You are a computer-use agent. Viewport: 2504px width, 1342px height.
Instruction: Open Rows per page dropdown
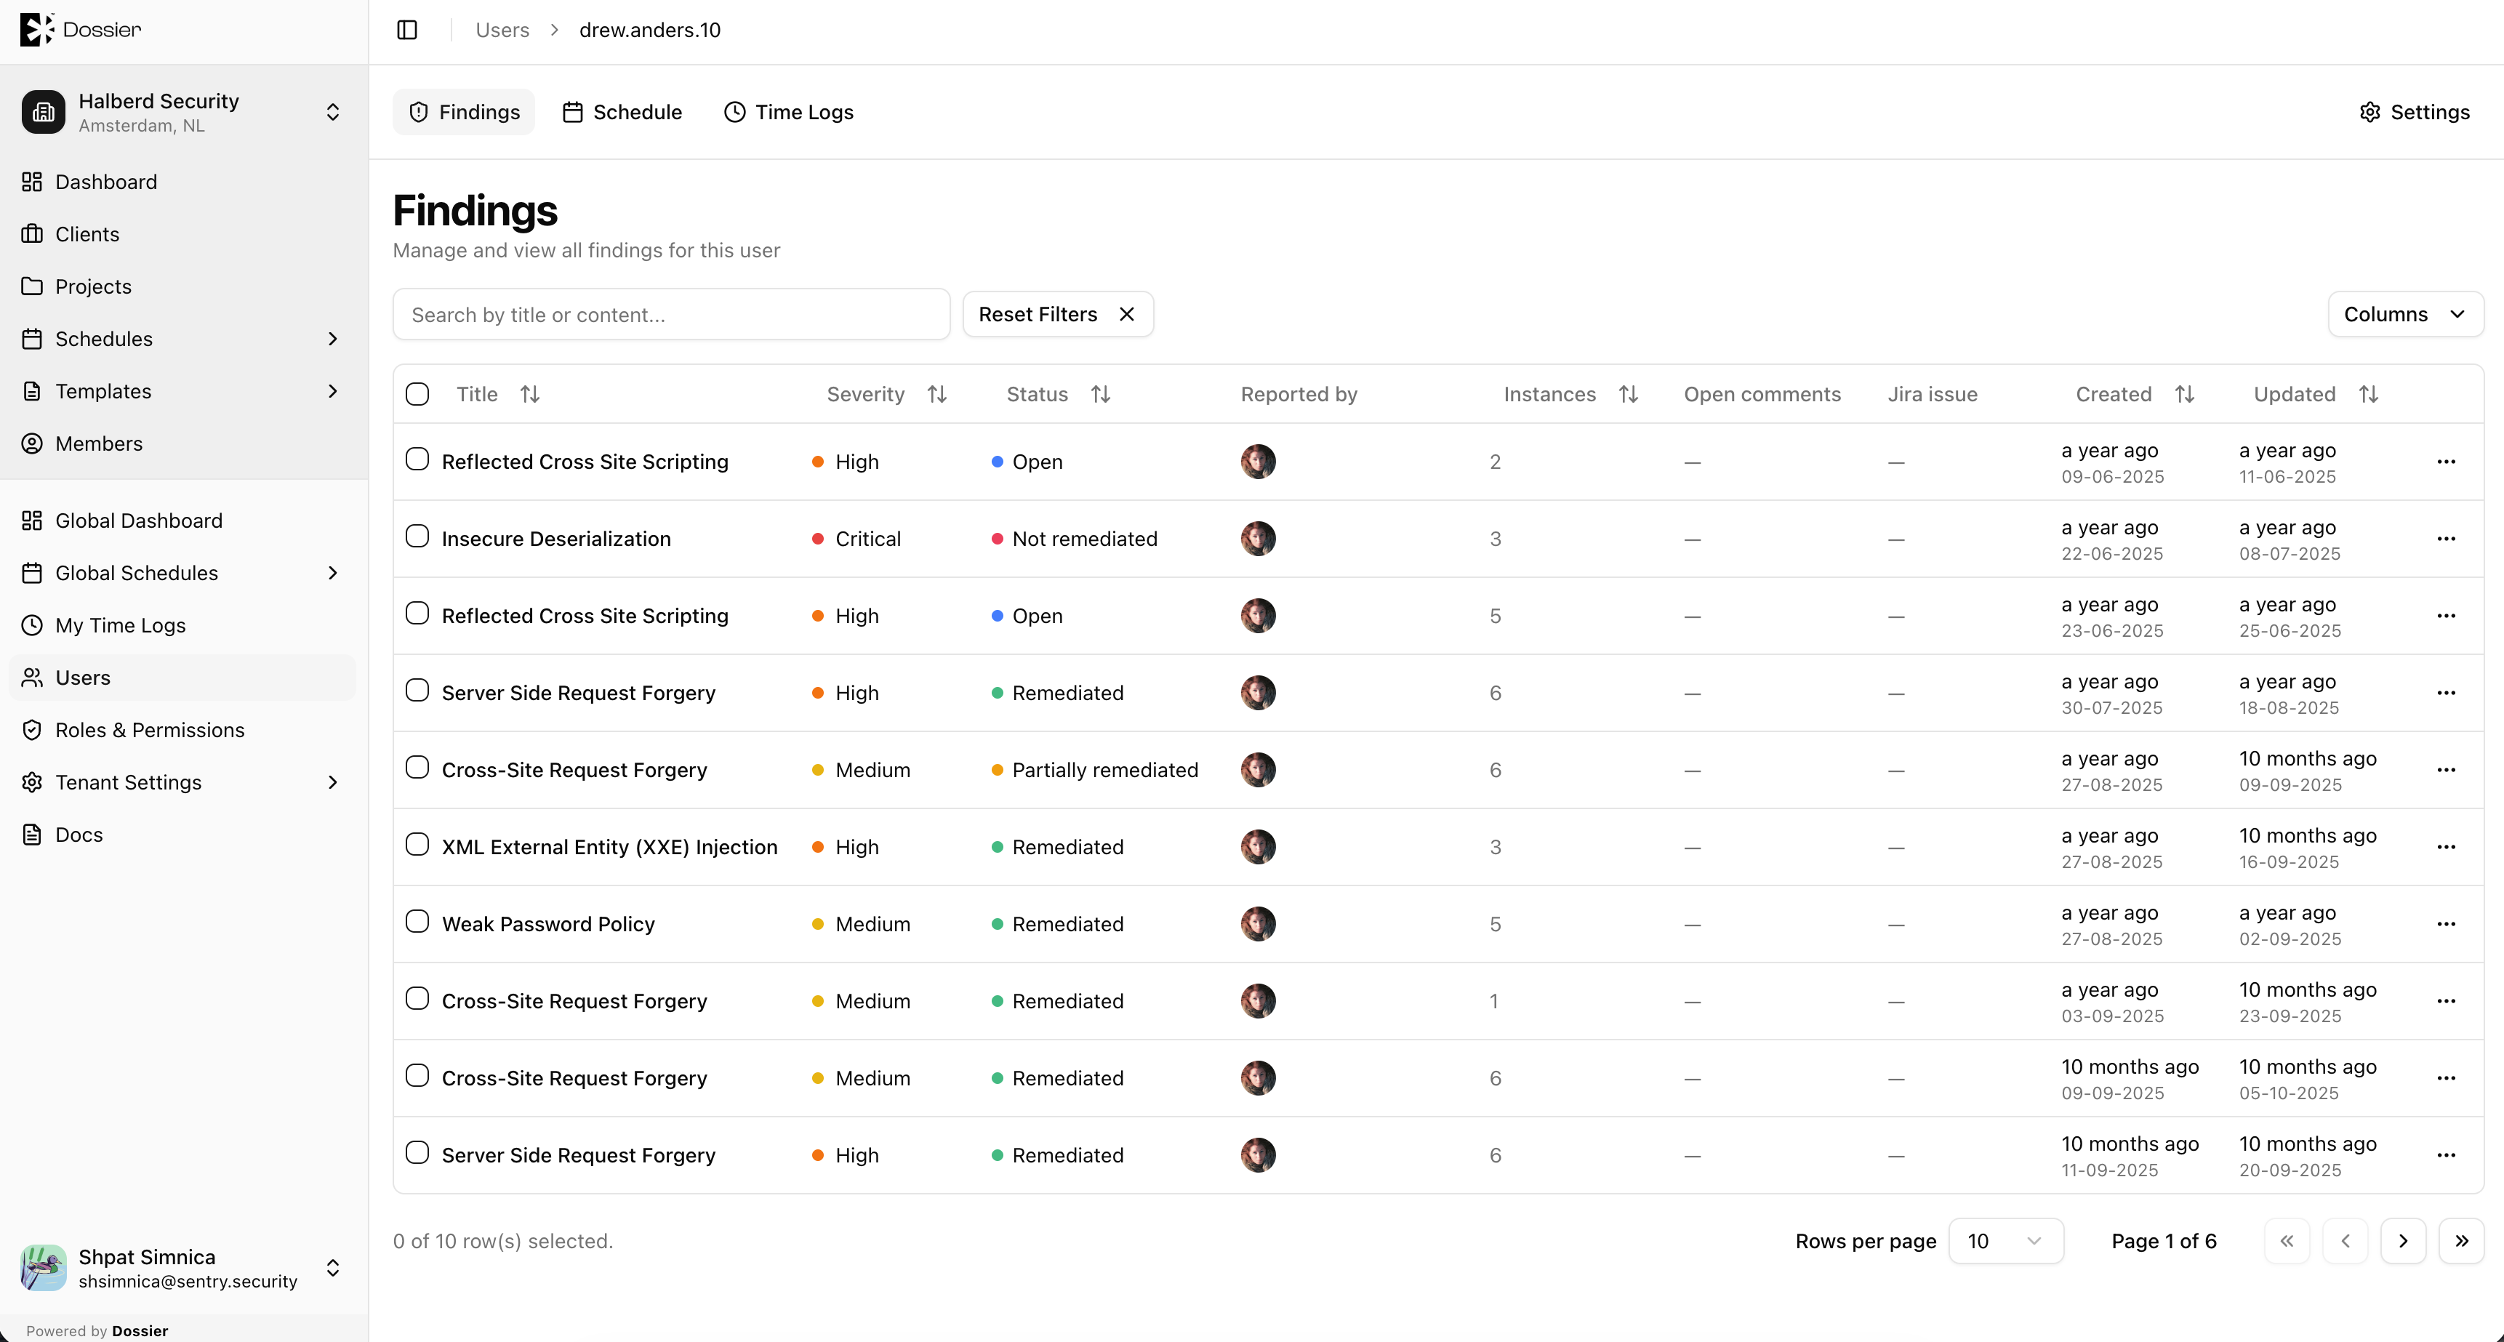tap(2005, 1241)
